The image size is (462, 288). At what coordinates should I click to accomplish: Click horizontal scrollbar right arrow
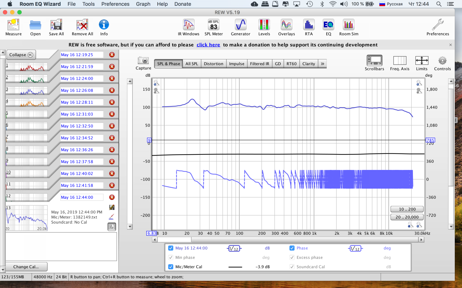pos(421,240)
